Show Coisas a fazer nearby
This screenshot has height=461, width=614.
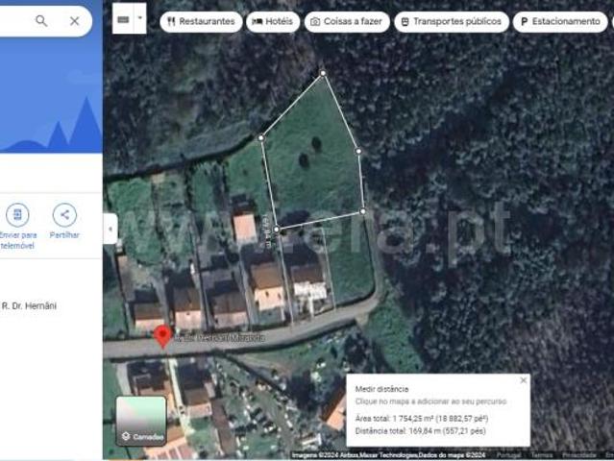(347, 21)
